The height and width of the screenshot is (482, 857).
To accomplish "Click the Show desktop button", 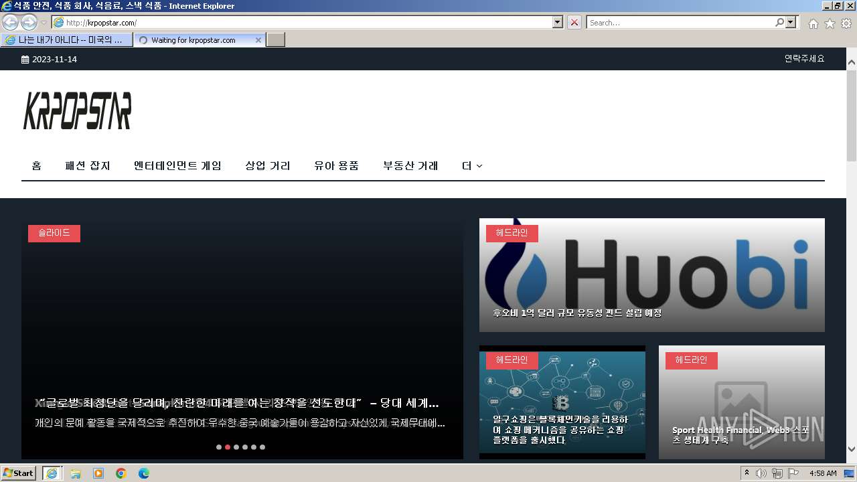I will pos(850,473).
